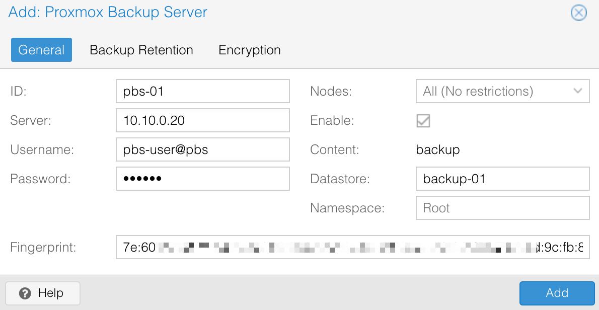Click inside the Fingerprint field
This screenshot has height=310, width=599.
[352, 248]
